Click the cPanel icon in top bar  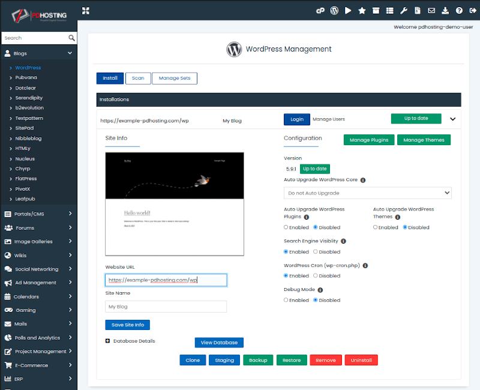click(x=320, y=11)
